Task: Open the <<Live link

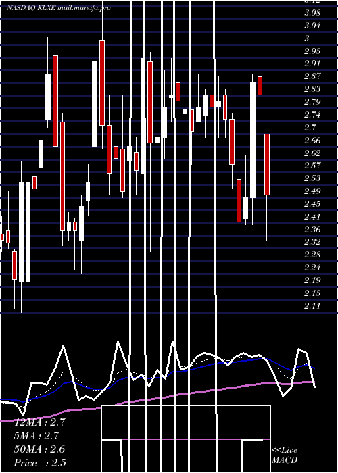Action: tap(285, 451)
